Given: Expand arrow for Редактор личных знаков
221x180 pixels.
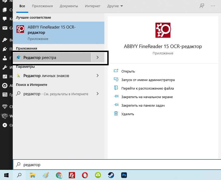Looking at the screenshot, I should [x=97, y=76].
